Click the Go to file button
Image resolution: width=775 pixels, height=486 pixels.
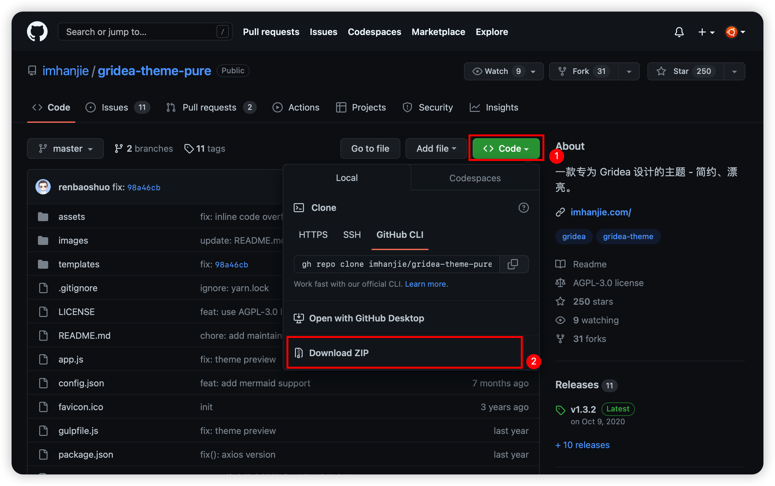[x=370, y=148]
